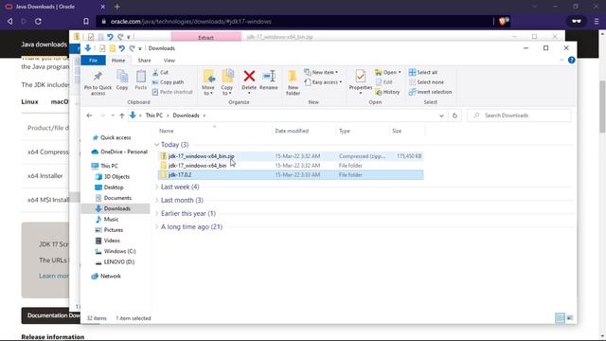
Task: Click Select all
Action: tap(423, 72)
